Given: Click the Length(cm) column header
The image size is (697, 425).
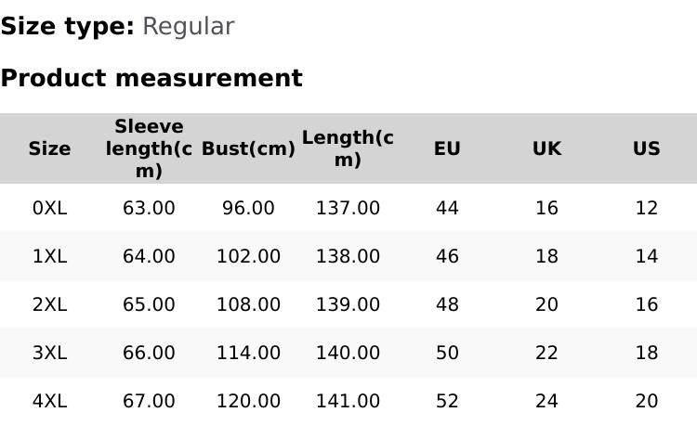Looking at the screenshot, I should [x=348, y=148].
